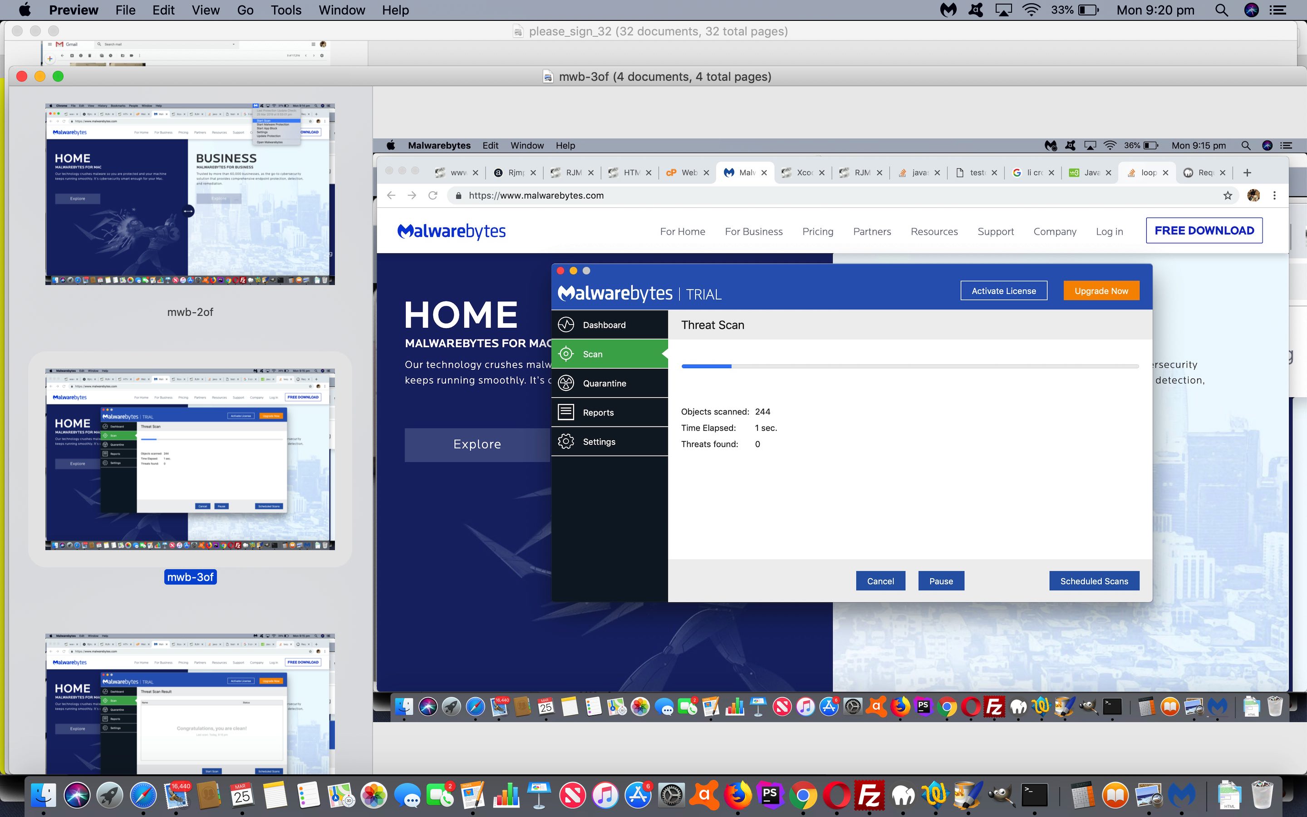Launch Launchpad rocket in the bottom Dock
The width and height of the screenshot is (1307, 817).
click(110, 795)
